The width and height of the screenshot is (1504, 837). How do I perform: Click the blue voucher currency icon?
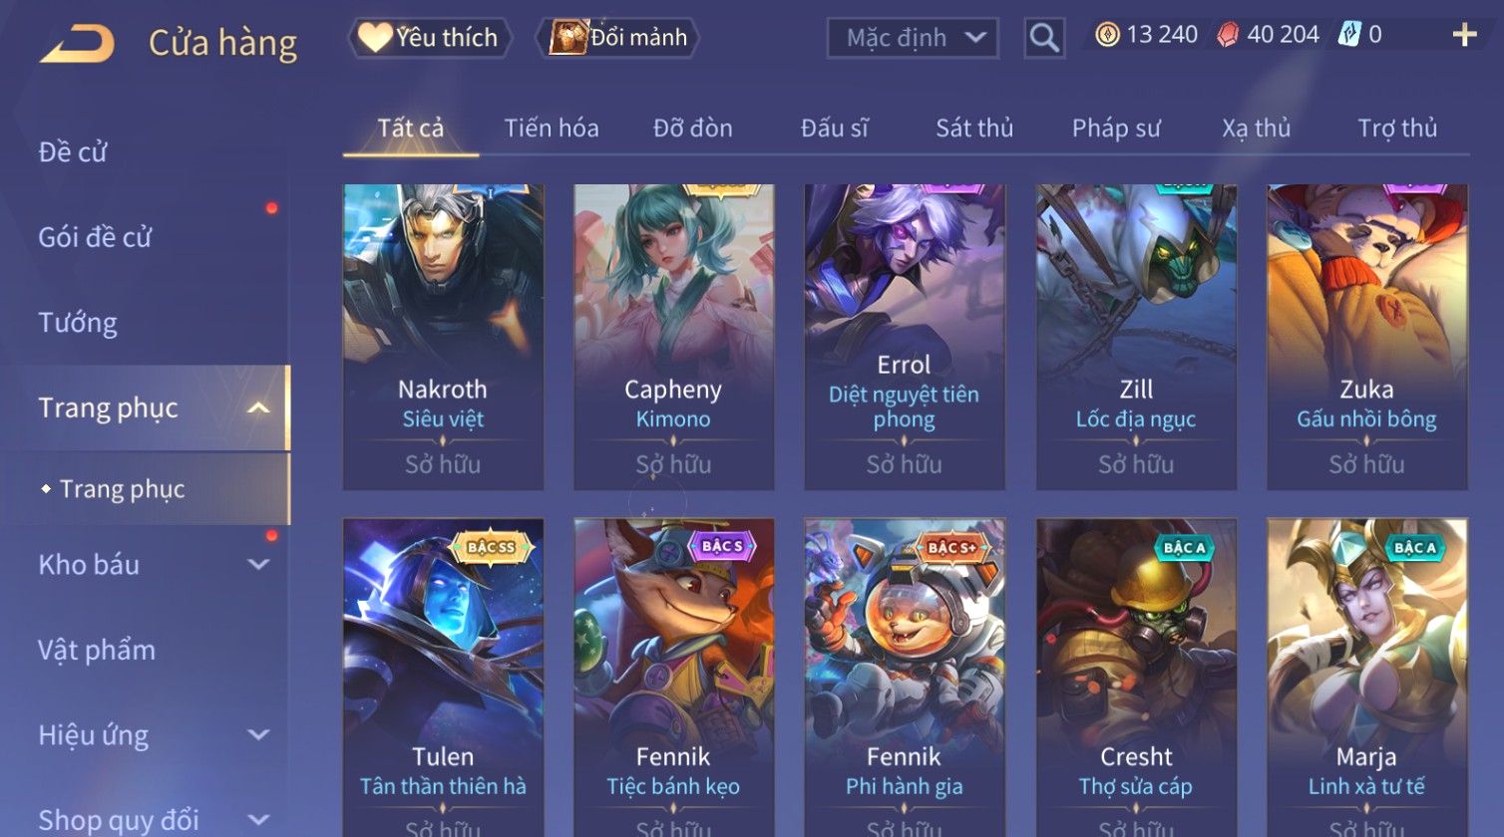1348,35
